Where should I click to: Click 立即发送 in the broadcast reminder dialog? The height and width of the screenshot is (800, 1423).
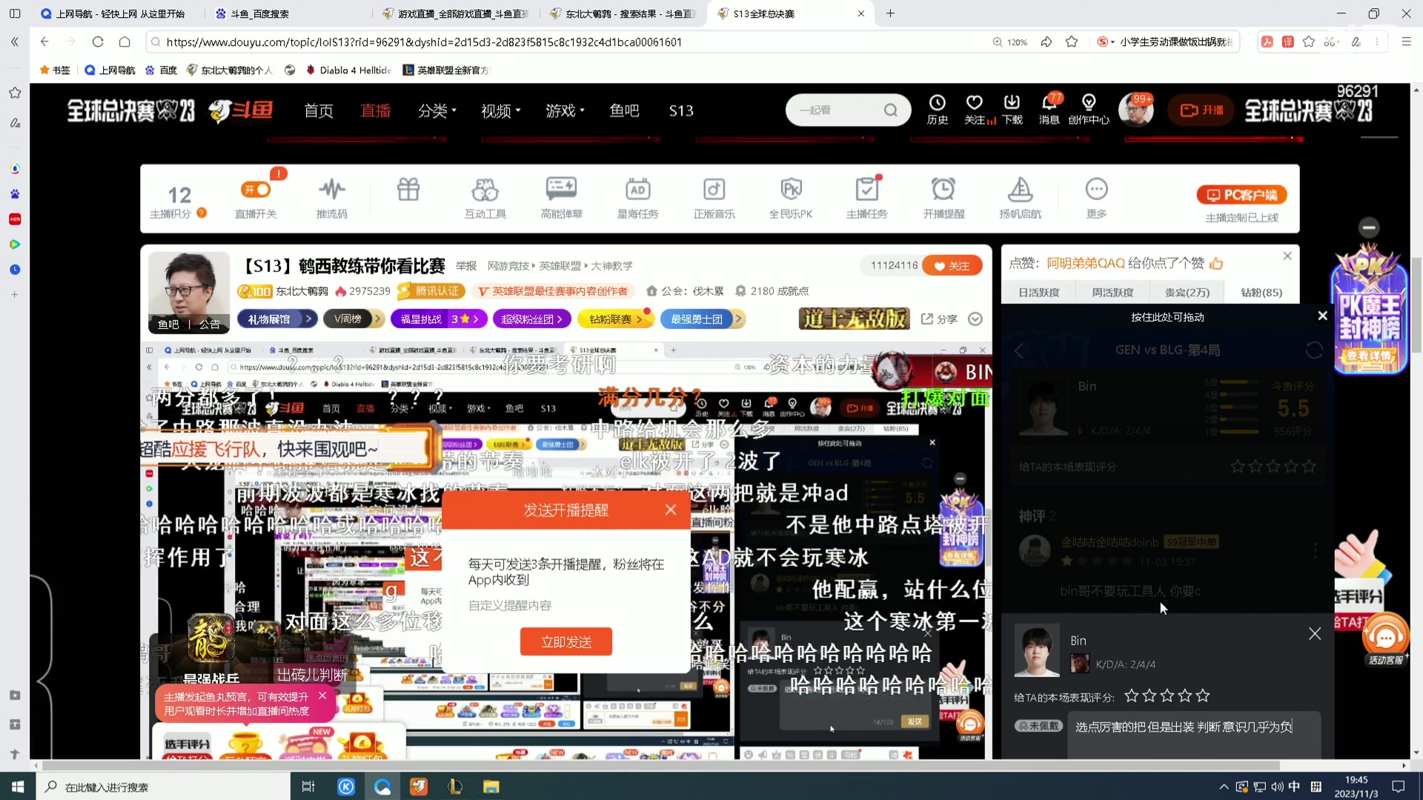click(565, 641)
